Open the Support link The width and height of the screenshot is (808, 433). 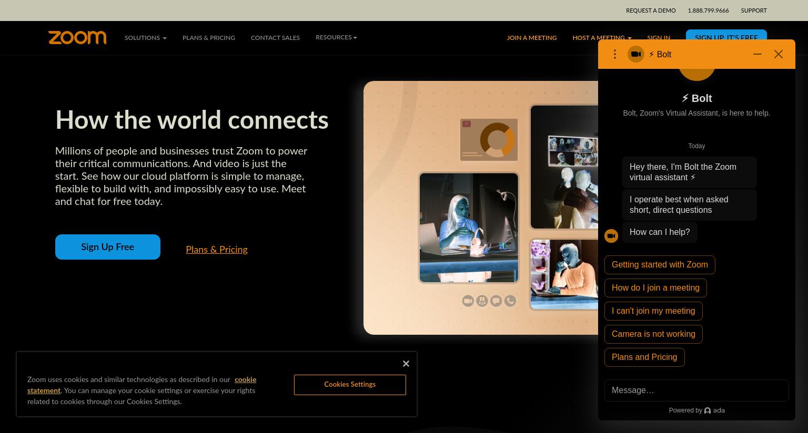point(754,11)
